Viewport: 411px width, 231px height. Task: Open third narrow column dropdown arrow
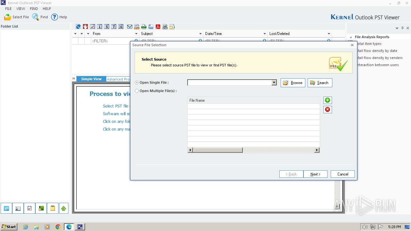click(x=88, y=34)
